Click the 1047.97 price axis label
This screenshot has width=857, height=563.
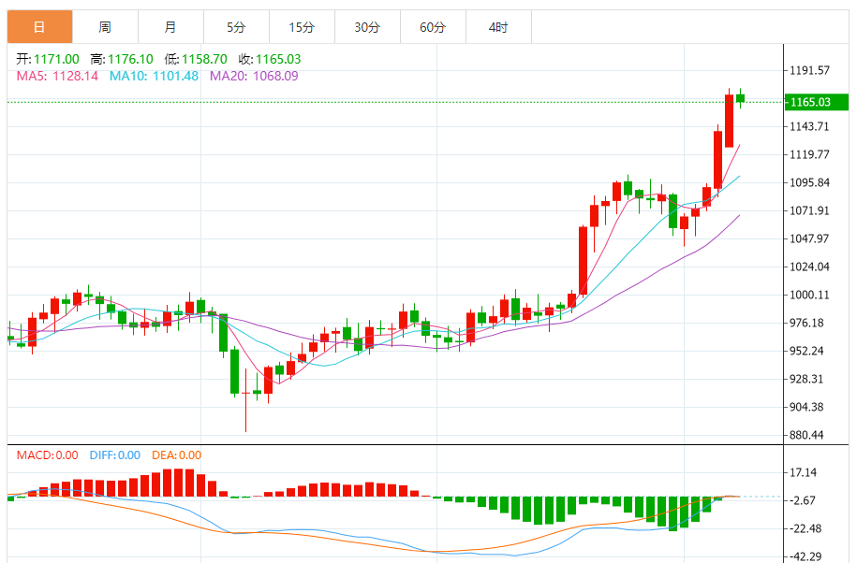(809, 238)
